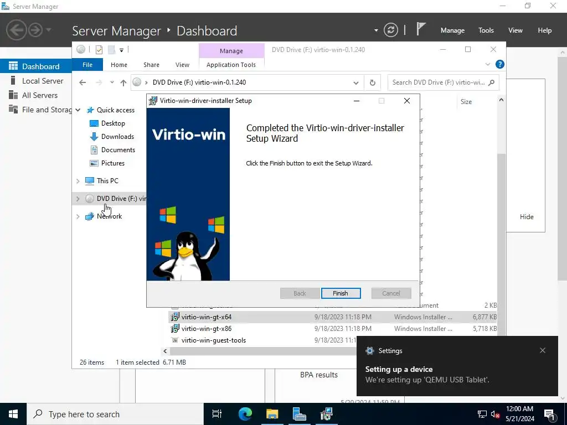The width and height of the screenshot is (567, 425).
Task: Open the Home ribbon tab in File Explorer
Action: click(x=119, y=65)
